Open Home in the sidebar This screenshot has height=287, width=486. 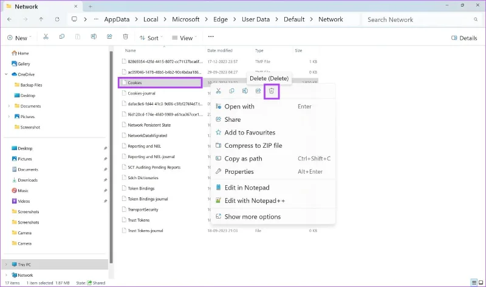point(21,53)
